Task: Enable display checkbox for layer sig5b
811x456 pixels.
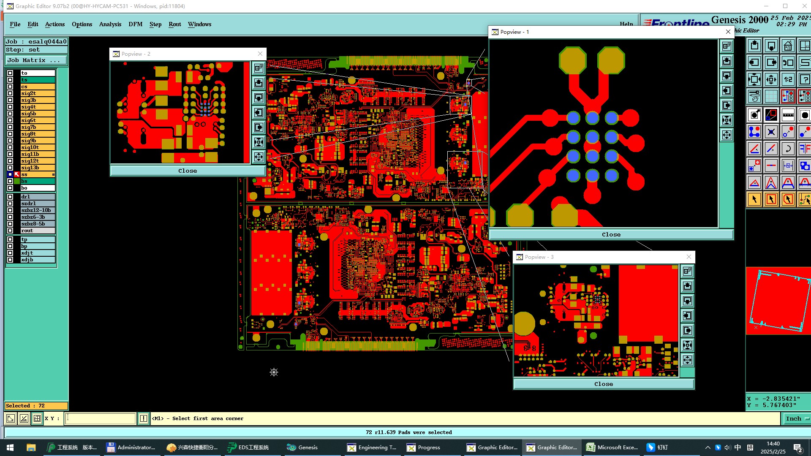Action: tap(10, 114)
